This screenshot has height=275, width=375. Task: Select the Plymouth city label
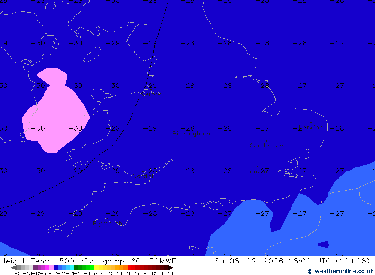(x=107, y=224)
